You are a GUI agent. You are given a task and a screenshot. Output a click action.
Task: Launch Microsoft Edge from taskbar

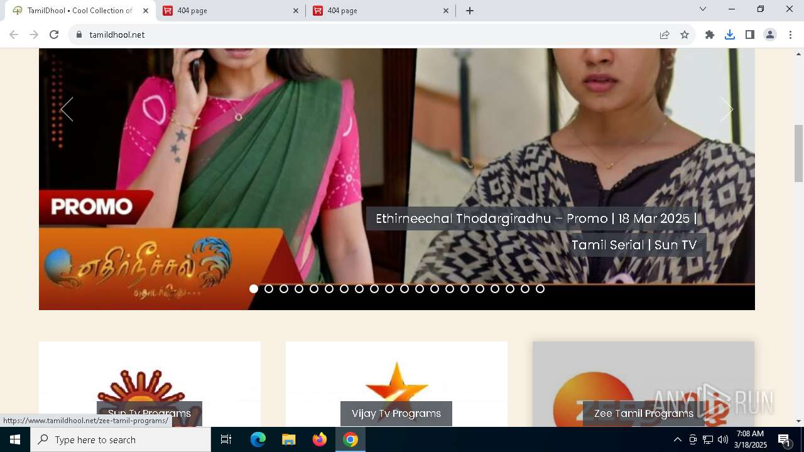258,439
